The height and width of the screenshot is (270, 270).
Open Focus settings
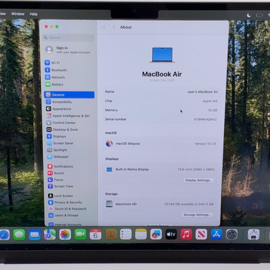point(56,180)
